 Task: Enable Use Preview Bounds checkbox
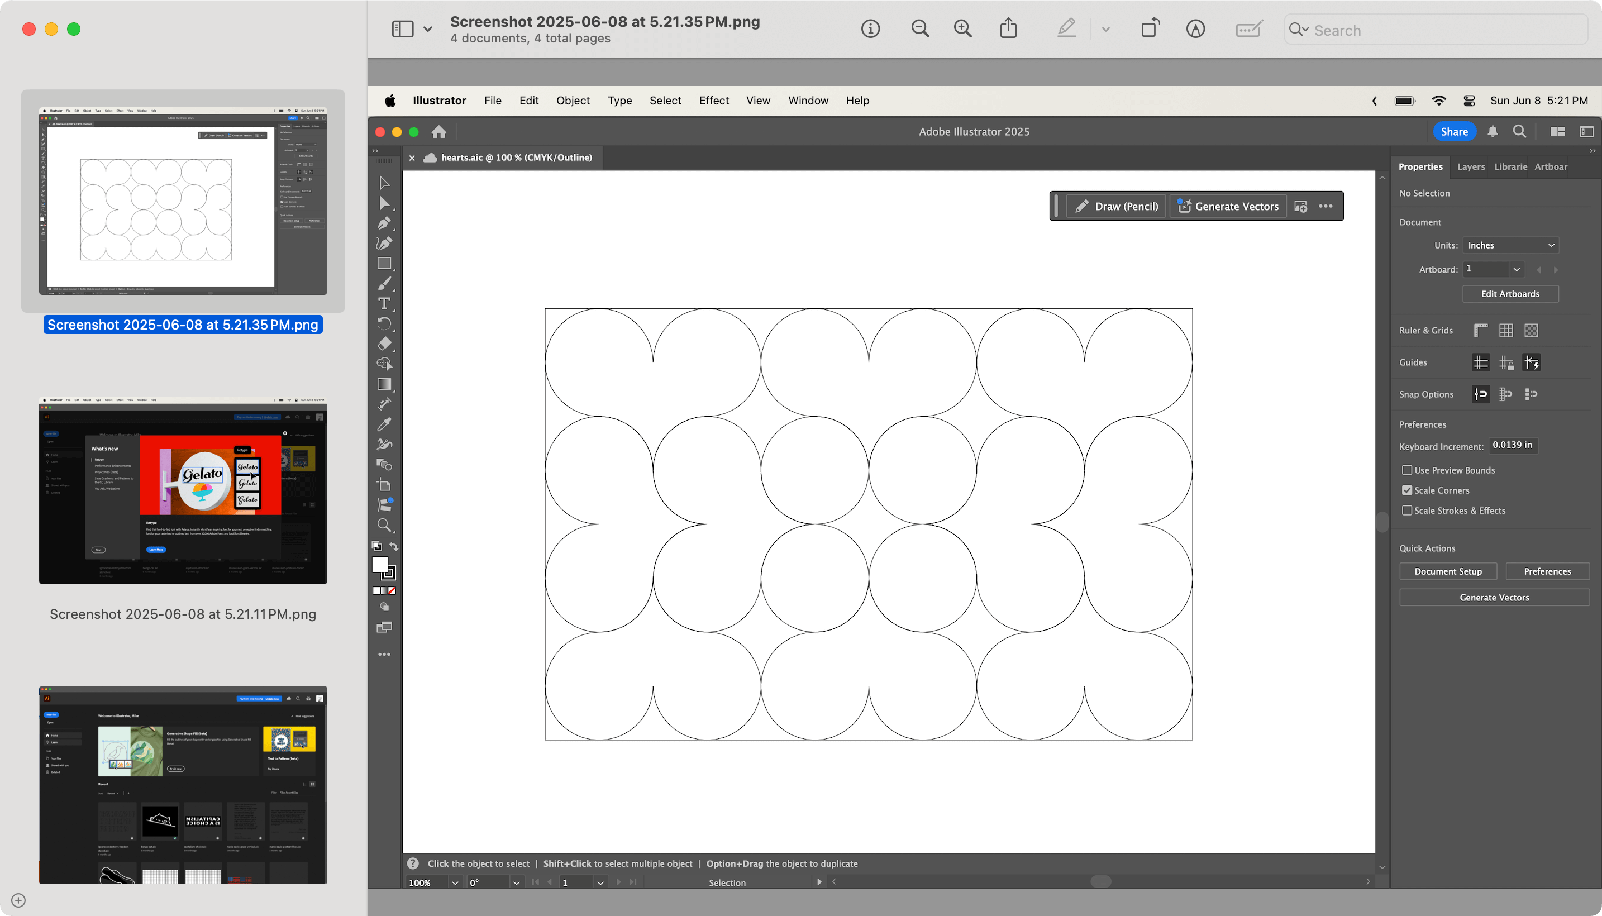tap(1407, 470)
